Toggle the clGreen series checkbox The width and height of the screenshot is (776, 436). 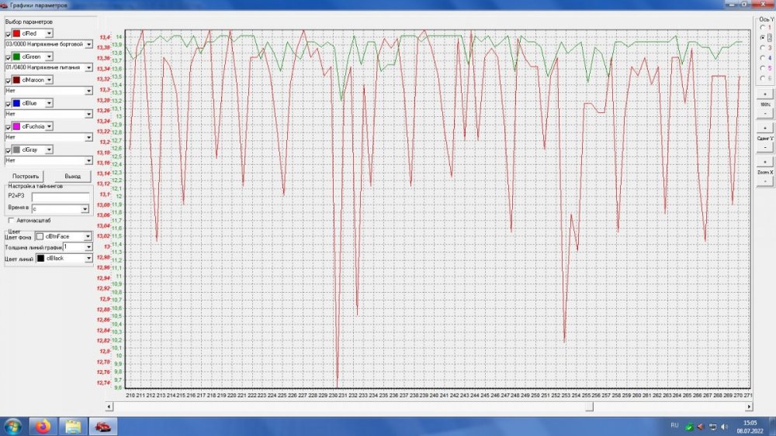8,57
